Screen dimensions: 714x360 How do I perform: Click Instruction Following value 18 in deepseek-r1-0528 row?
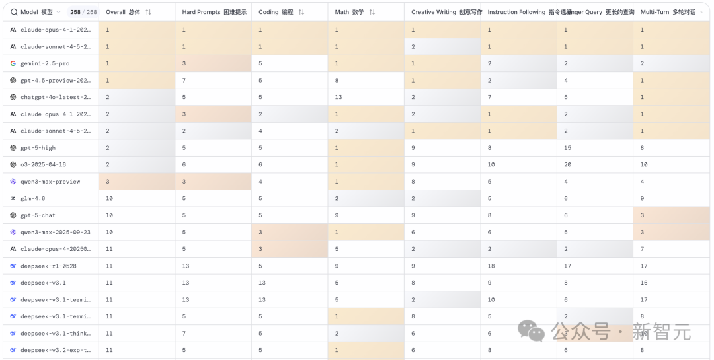click(491, 266)
